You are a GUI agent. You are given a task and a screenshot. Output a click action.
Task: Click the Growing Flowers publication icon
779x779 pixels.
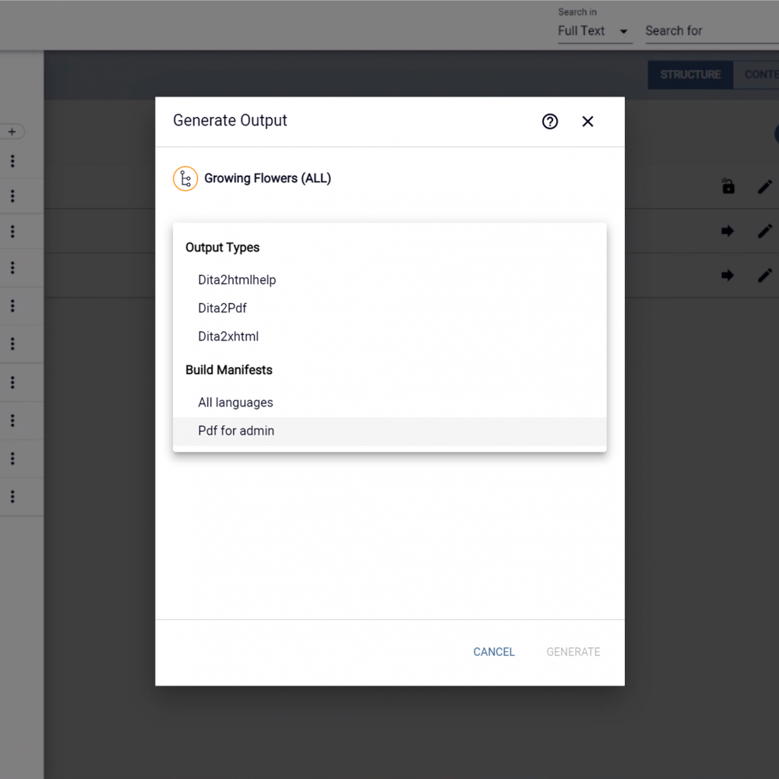[x=185, y=178]
